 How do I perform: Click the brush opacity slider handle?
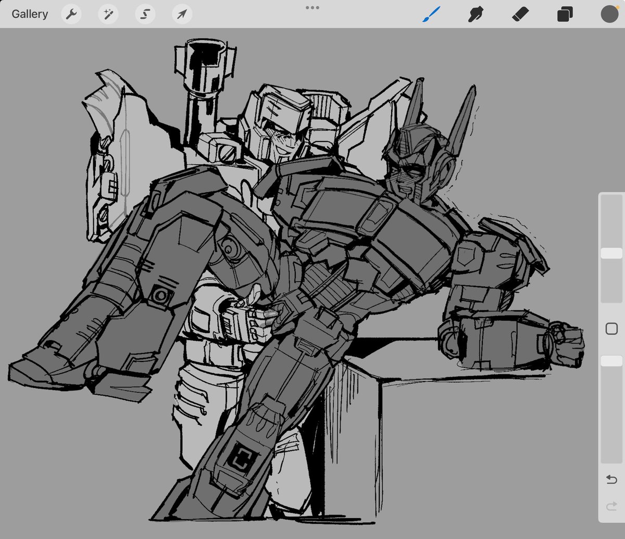point(611,361)
